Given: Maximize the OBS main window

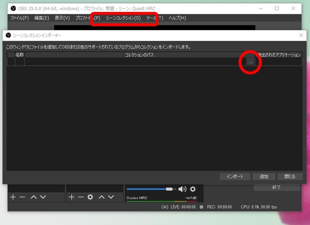Looking at the screenshot, I should pos(277,9).
